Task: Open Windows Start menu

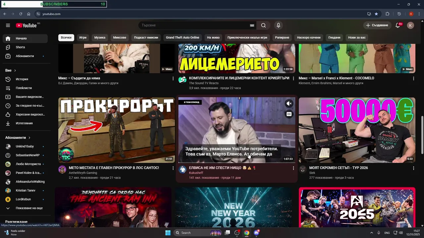Action: (x=168, y=233)
